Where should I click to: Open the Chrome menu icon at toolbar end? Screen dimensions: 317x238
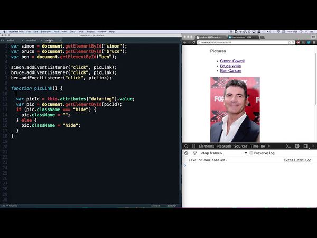coord(314,42)
